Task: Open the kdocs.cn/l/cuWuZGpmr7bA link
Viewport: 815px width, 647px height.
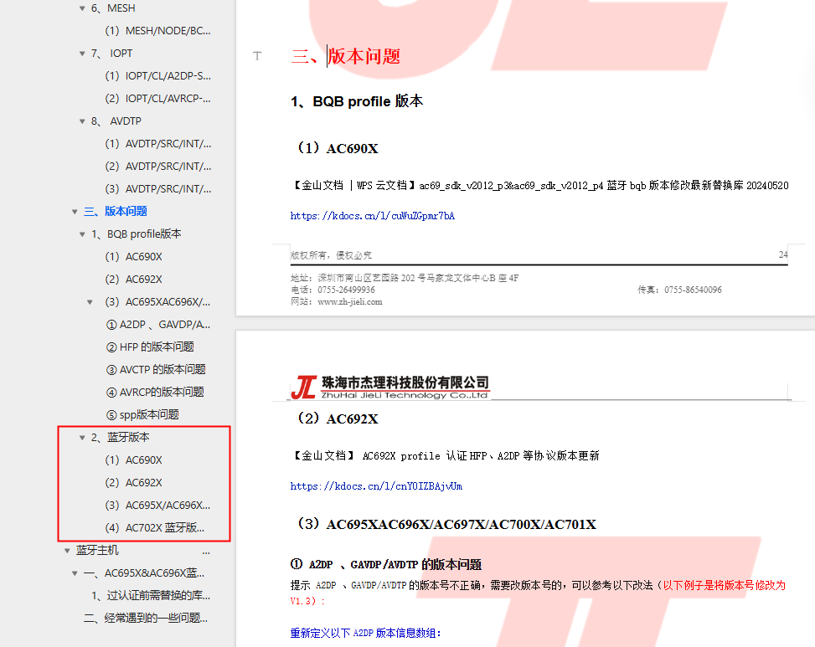Action: (372, 216)
